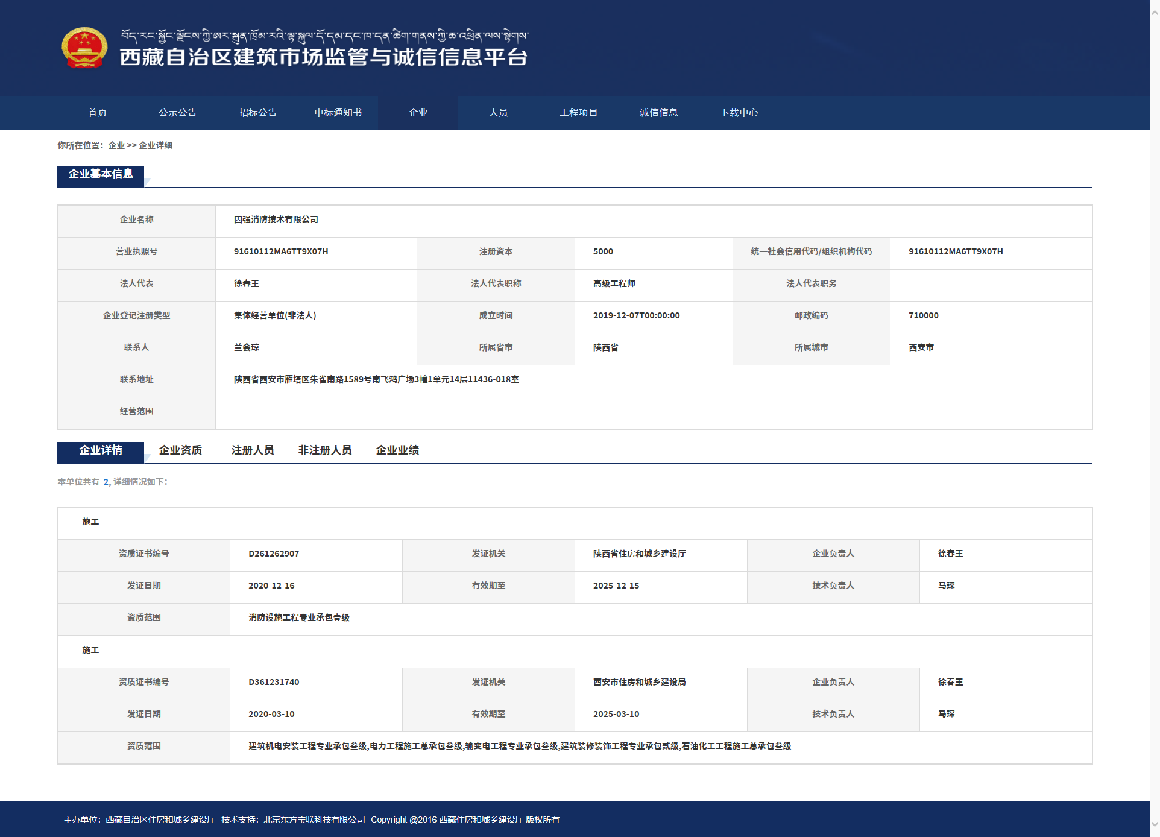Open the 人员 navigation item
Screen dimensions: 1160x837
tap(498, 112)
